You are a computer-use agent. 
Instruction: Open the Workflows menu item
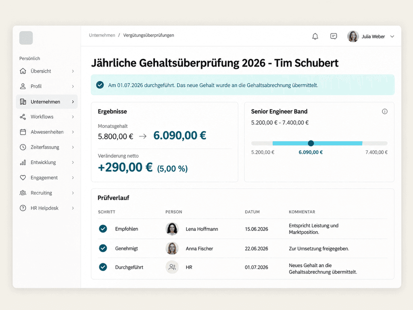coord(47,117)
